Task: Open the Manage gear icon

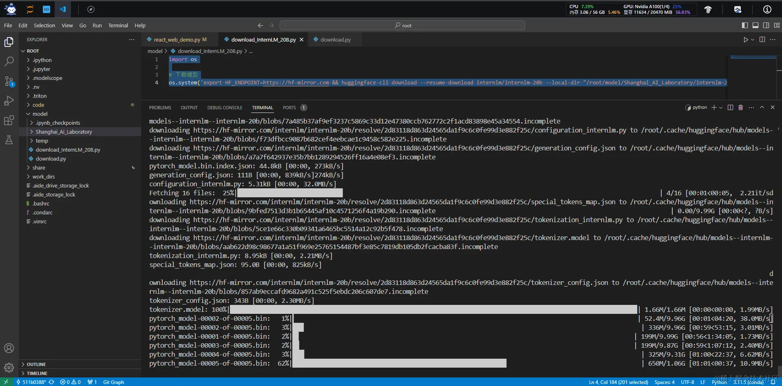Action: click(x=9, y=367)
